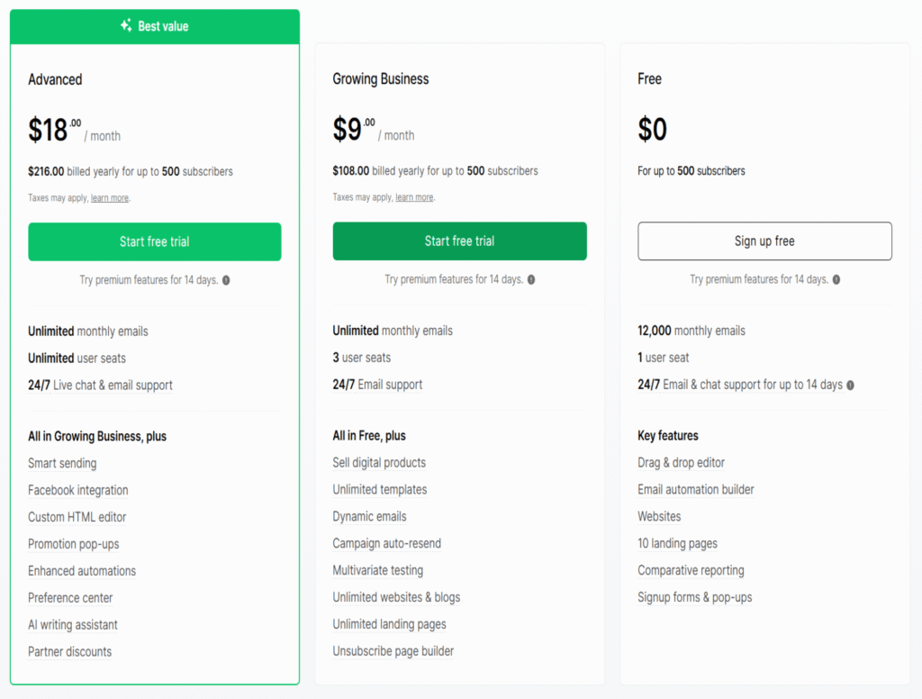The image size is (922, 699).
Task: Open the info tooltip under Growing Business trial text
Action: (x=530, y=280)
